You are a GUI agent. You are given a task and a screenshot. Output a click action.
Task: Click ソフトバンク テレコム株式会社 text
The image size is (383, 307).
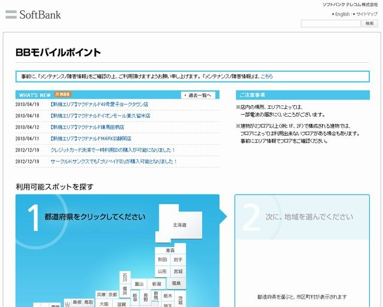pyautogui.click(x=350, y=4)
